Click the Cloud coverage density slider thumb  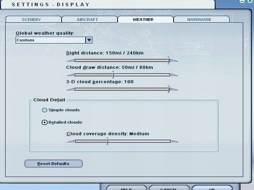pos(107,141)
